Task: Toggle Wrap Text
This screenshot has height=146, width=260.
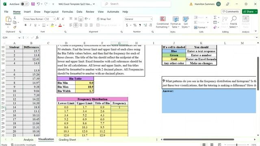Action: pyautogui.click(x=104, y=19)
